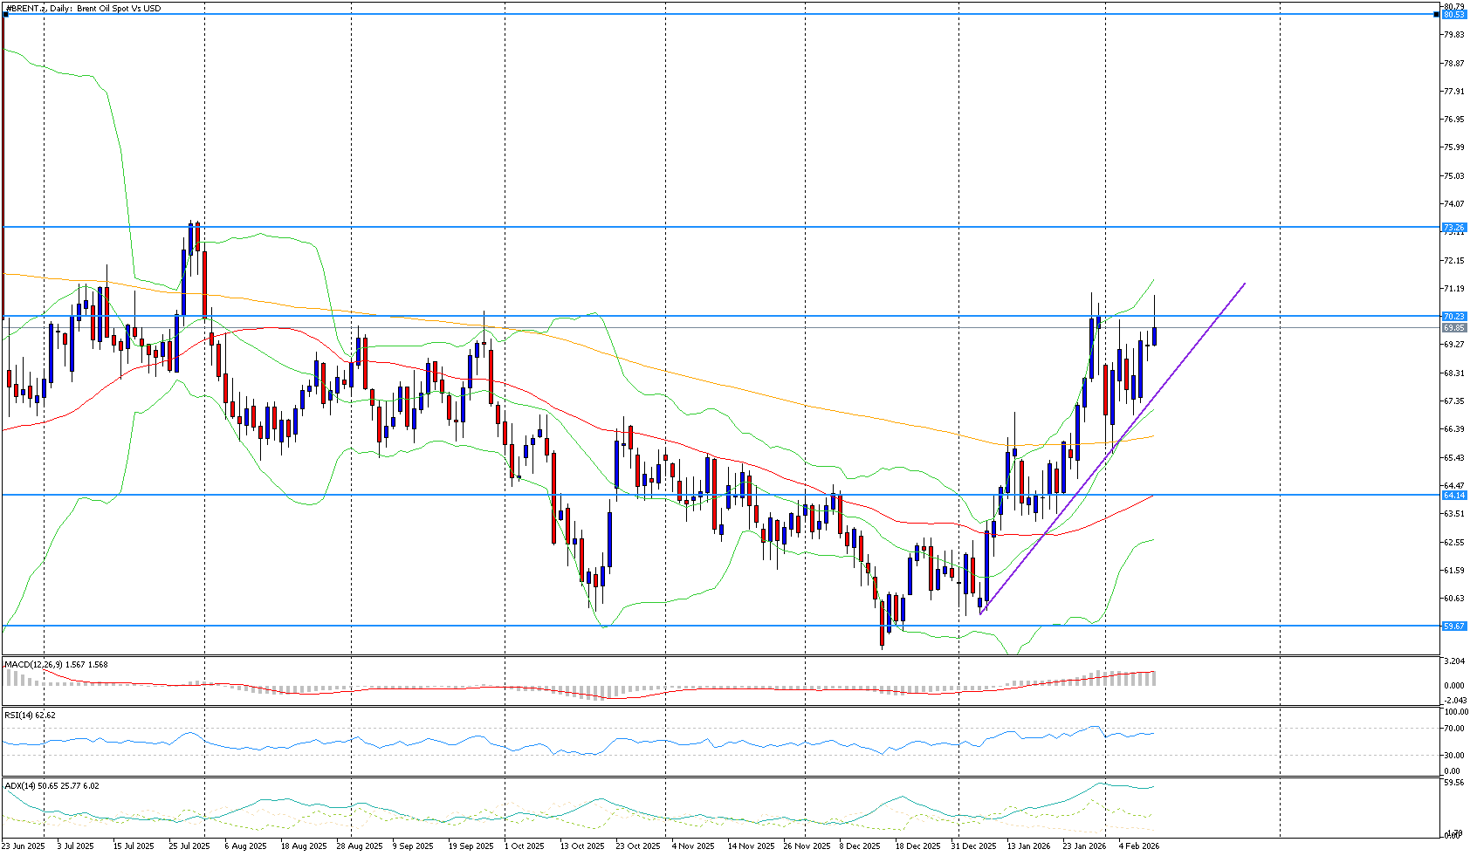Click the gray 69.85 current price label
Screen dimensions: 1477x856
(1453, 328)
